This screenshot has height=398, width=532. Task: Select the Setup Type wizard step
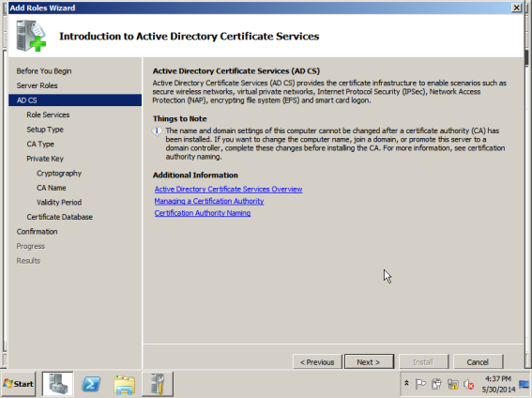(x=45, y=130)
